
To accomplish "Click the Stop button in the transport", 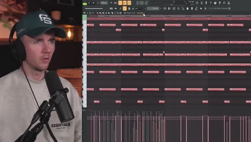I will 93,3.
